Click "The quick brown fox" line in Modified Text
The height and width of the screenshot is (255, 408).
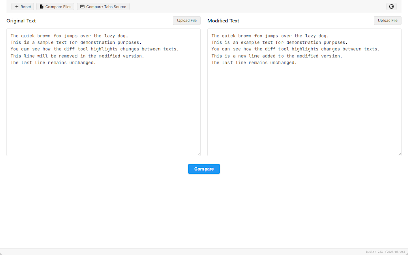(270, 36)
